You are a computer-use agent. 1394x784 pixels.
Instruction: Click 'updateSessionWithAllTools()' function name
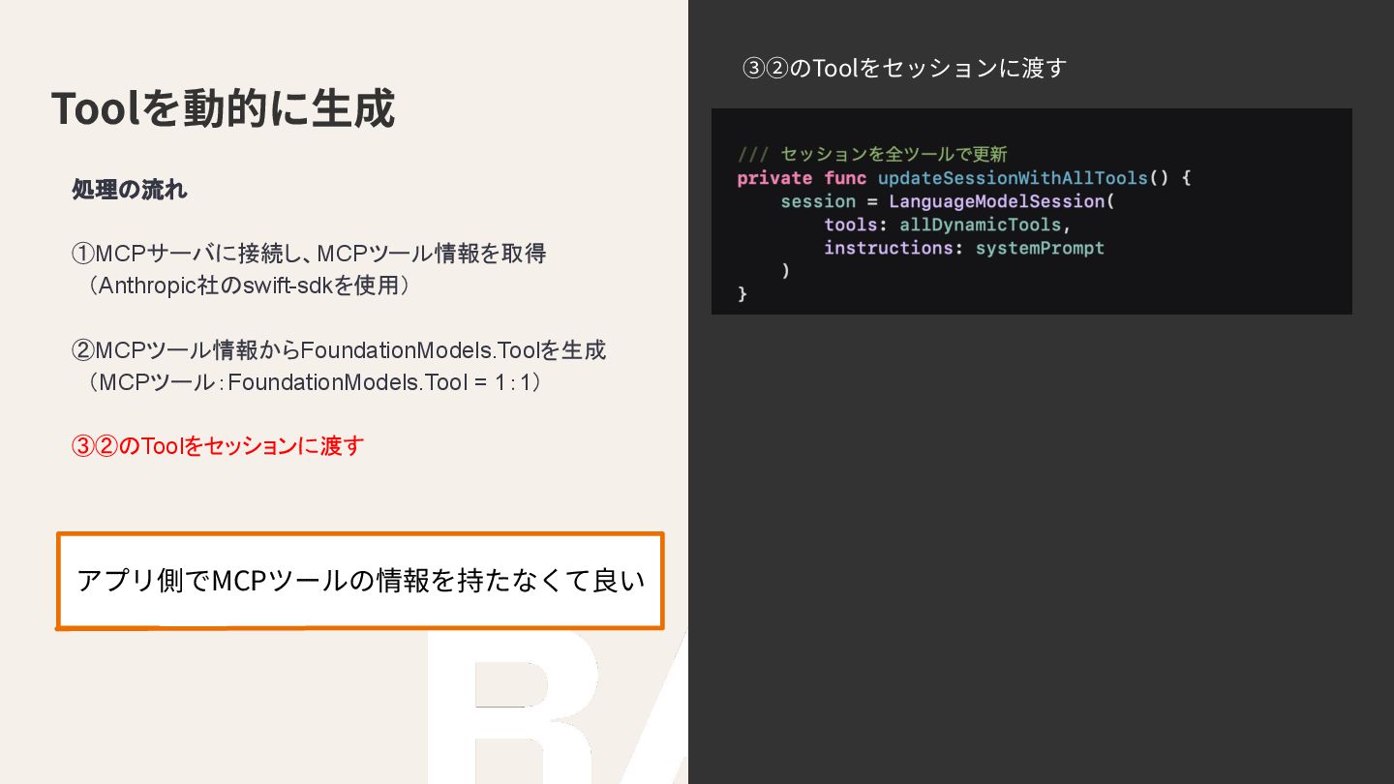[1025, 178]
